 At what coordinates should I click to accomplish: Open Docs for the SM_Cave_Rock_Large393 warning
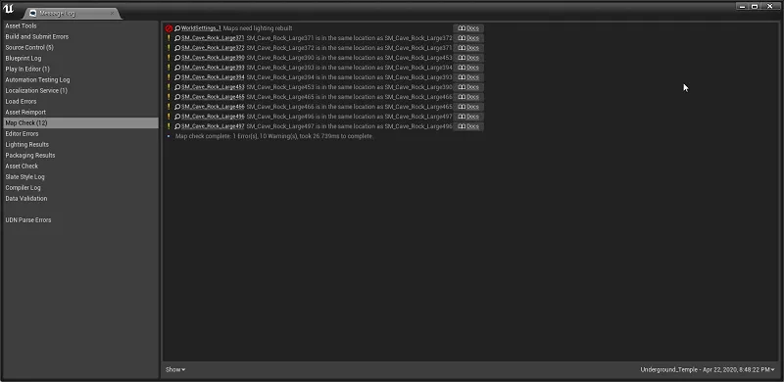pyautogui.click(x=468, y=68)
